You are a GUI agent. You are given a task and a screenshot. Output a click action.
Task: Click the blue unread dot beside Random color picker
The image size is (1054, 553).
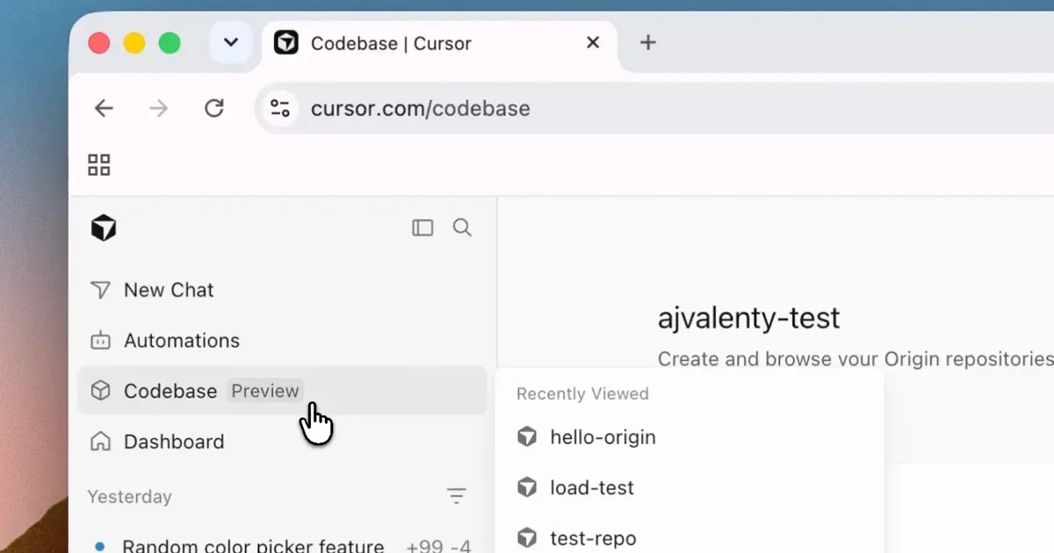point(99,546)
